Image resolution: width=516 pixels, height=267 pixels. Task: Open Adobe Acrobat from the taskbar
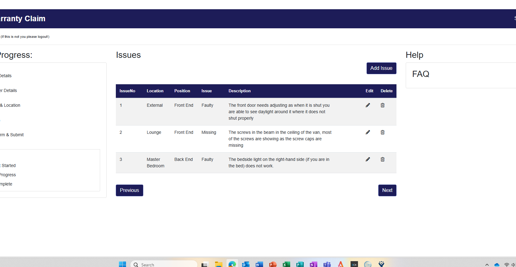coord(340,264)
